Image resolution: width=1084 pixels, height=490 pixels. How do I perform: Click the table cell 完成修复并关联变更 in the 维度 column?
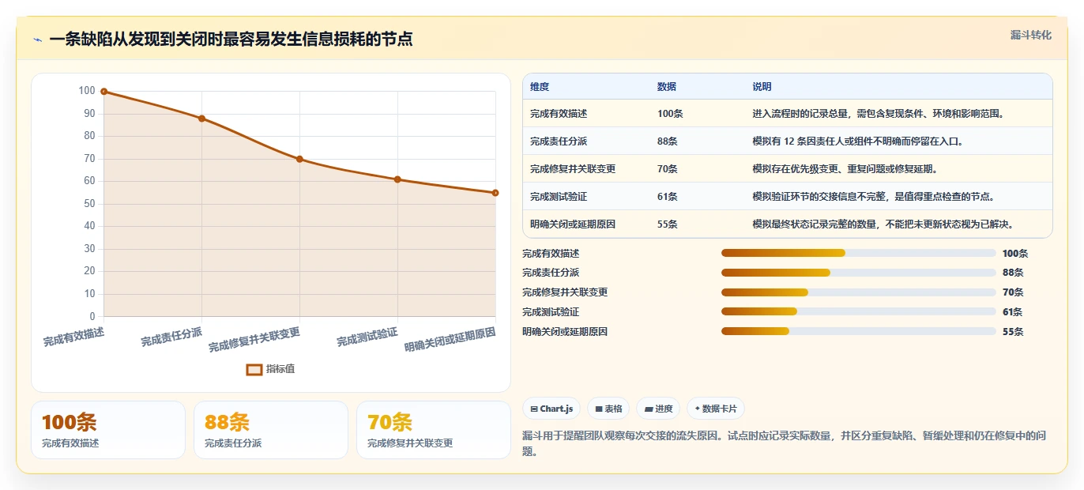573,169
